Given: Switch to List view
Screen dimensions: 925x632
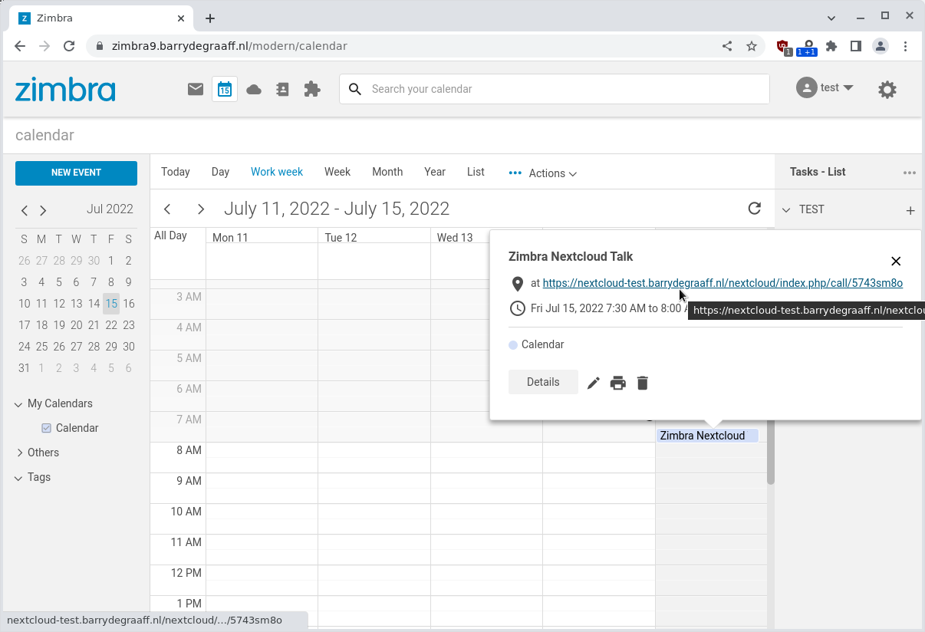Looking at the screenshot, I should pos(476,172).
